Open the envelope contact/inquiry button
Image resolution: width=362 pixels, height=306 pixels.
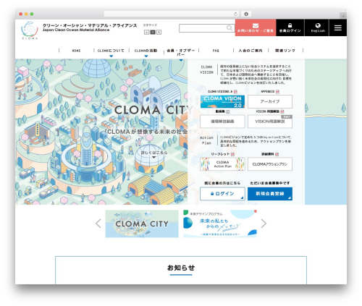point(256,27)
